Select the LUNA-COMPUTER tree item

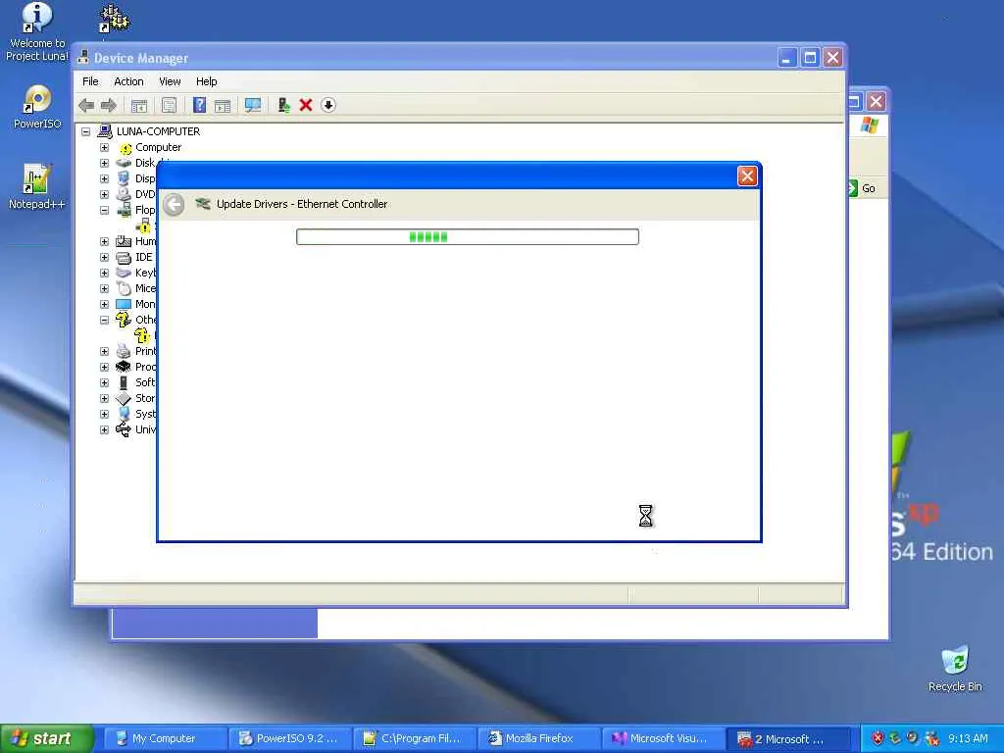(x=158, y=131)
